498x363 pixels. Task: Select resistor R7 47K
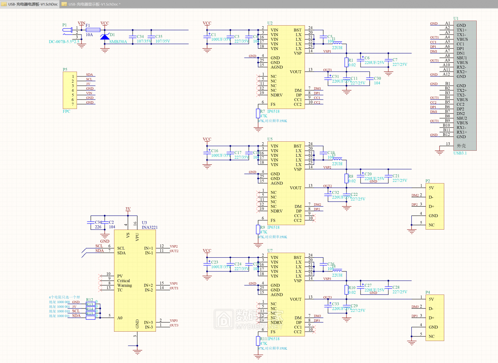[258, 114]
